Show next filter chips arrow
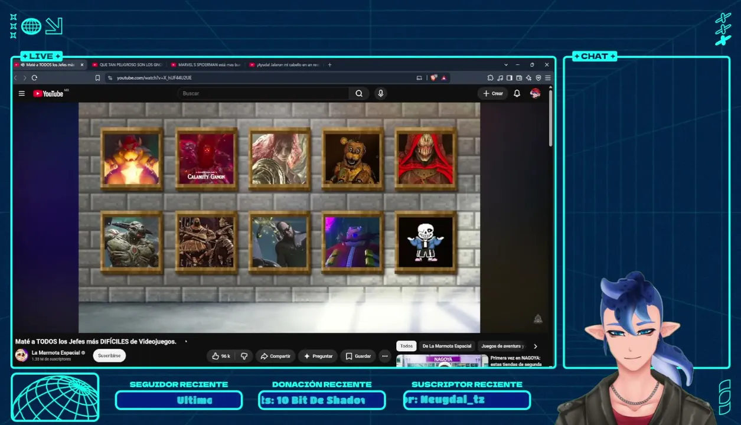The width and height of the screenshot is (741, 425). (536, 346)
